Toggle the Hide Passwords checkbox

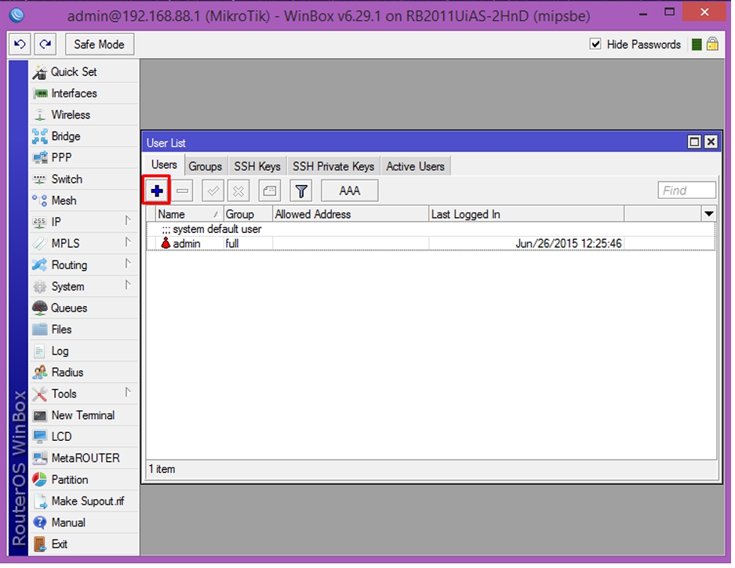click(x=595, y=44)
